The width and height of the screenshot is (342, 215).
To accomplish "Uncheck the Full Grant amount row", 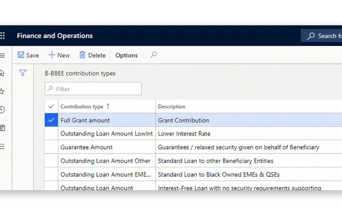I will point(51,120).
